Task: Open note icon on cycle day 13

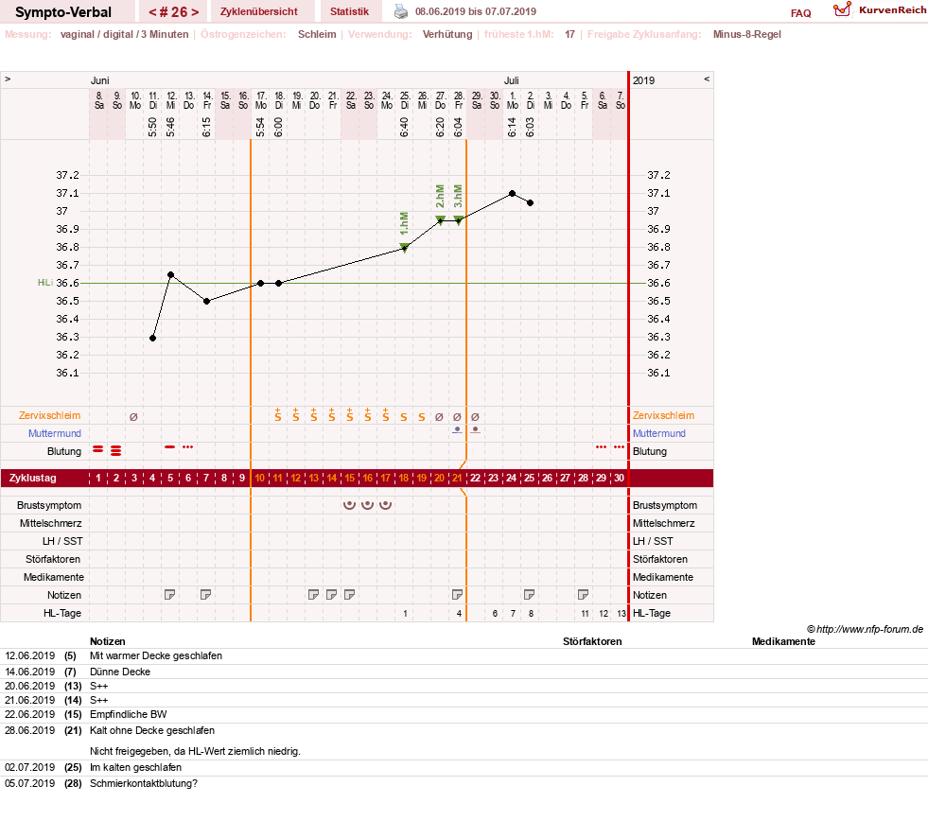Action: [314, 595]
